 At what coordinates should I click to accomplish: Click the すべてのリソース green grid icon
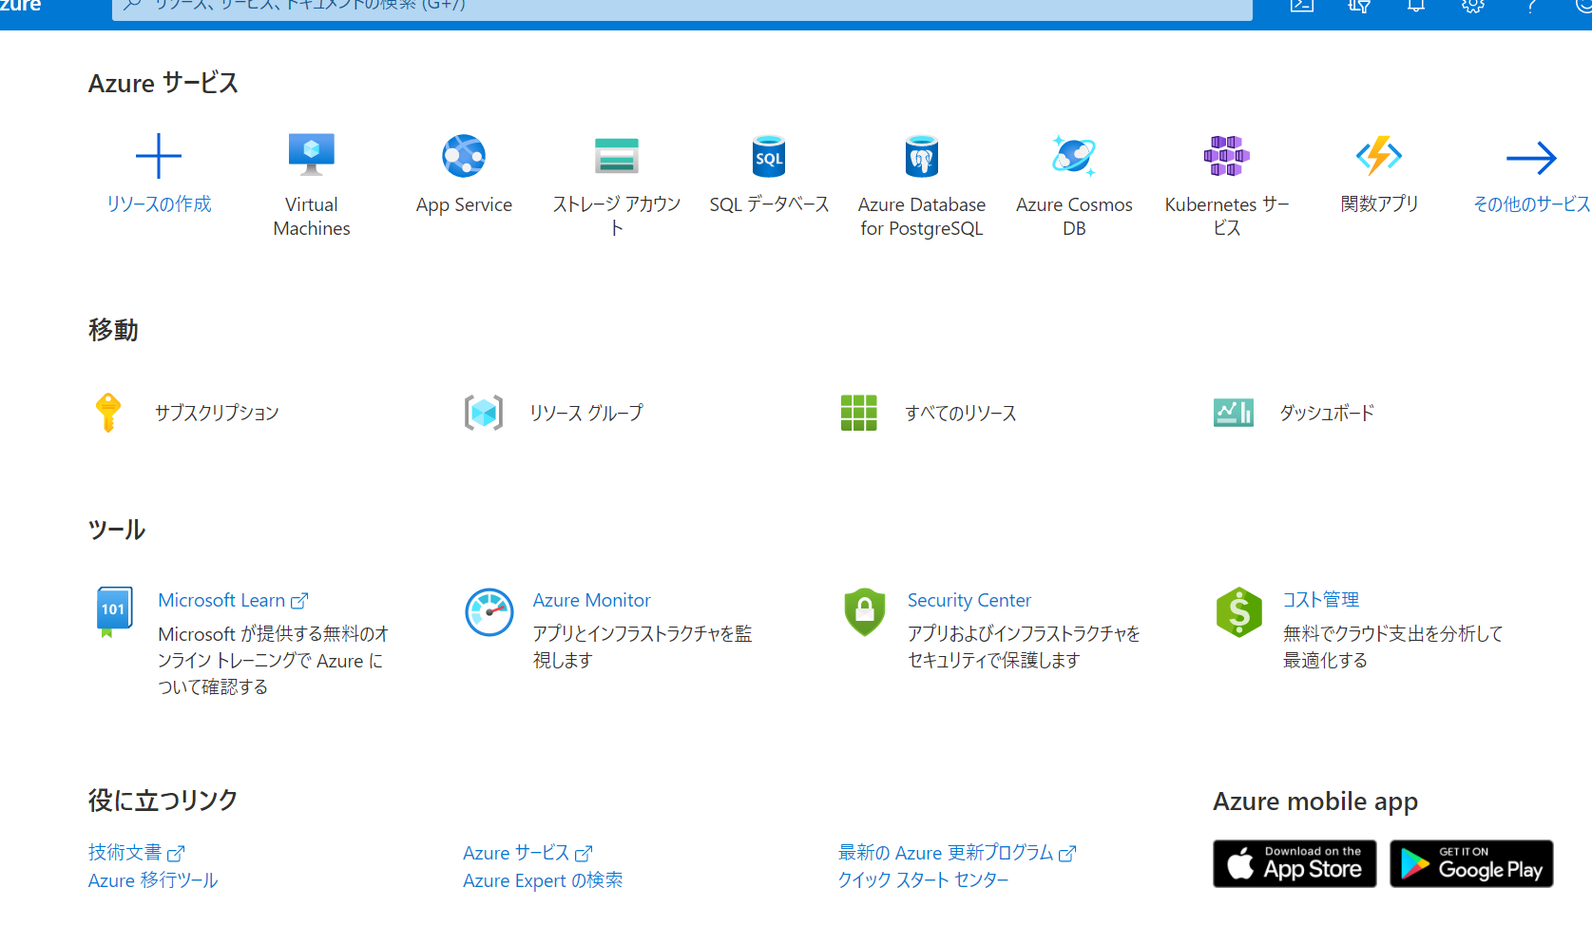(x=859, y=413)
